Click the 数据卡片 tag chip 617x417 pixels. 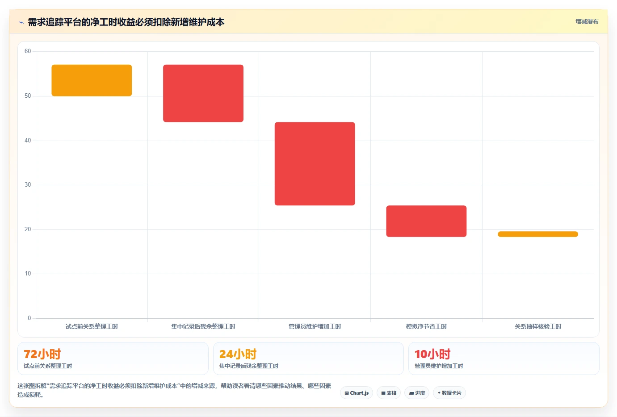(x=449, y=393)
